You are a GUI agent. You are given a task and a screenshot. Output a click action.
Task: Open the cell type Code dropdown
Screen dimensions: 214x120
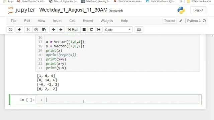[x=118, y=30]
